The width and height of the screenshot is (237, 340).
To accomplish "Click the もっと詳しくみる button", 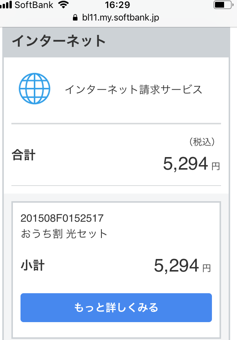I will point(116,307).
